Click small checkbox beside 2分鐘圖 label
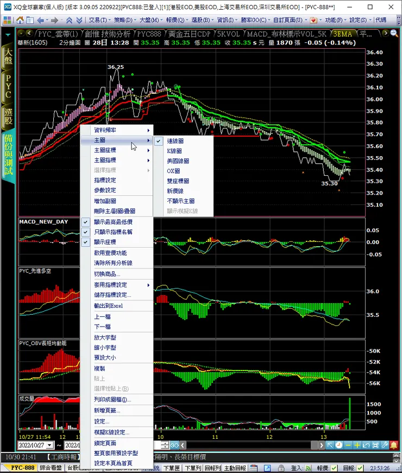The width and height of the screenshot is (402, 473). [x=87, y=43]
